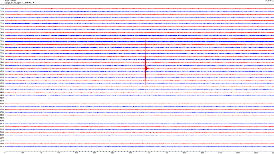
Task: Select the 23:00 trace time label
Action: (x=2, y=144)
